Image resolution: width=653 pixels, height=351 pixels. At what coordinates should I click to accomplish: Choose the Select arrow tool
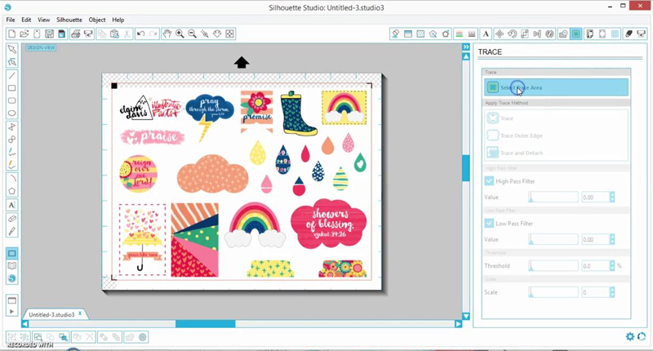coord(11,49)
